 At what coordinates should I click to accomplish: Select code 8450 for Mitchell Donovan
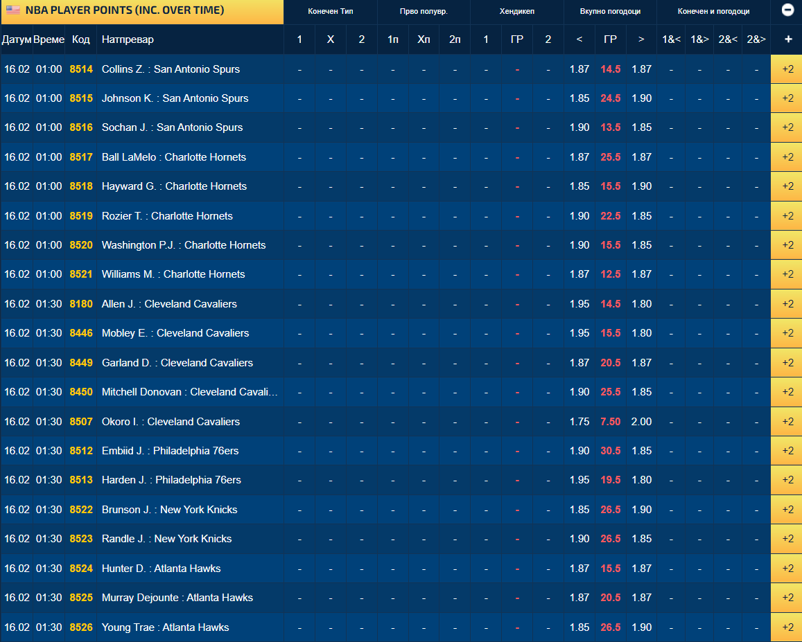click(x=81, y=391)
